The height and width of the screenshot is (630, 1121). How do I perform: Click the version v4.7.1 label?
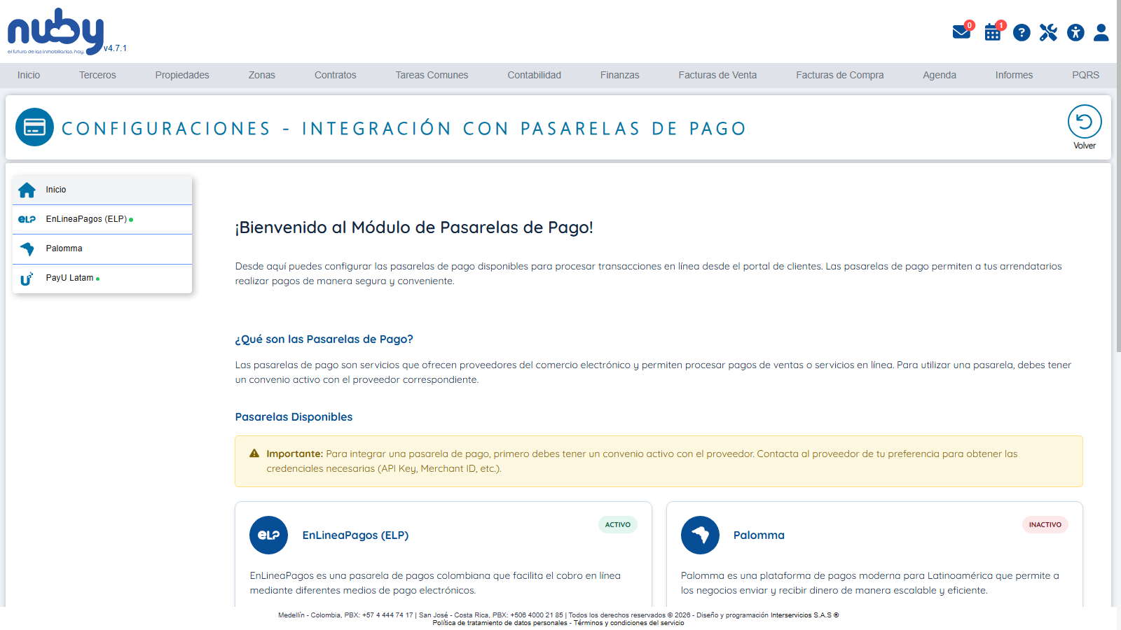(115, 48)
